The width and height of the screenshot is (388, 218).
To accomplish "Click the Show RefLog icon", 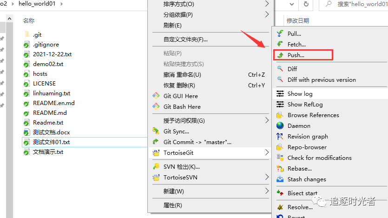I will click(x=280, y=105).
